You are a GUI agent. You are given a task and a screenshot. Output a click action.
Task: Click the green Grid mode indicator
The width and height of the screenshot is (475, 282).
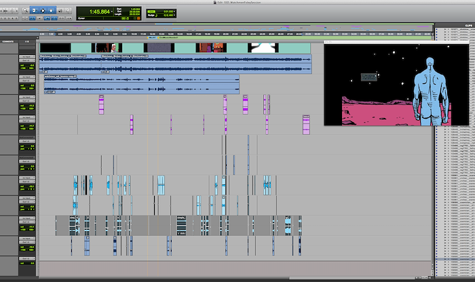[x=151, y=12]
